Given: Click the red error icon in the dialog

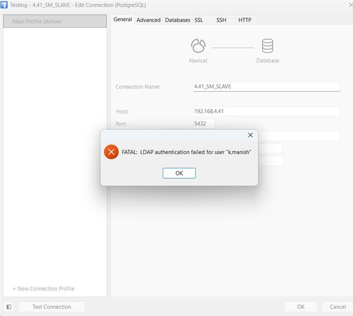Looking at the screenshot, I should [x=111, y=152].
